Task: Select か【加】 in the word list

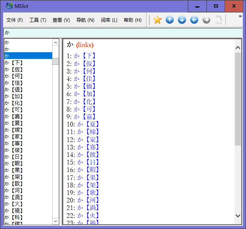Action: point(28,96)
